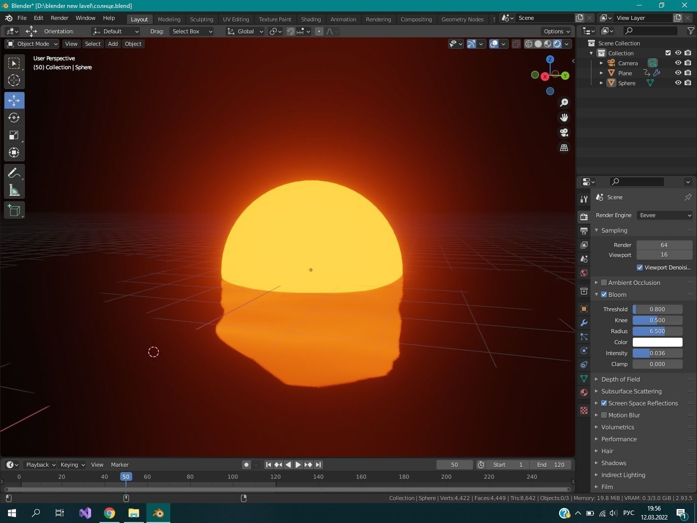The width and height of the screenshot is (697, 523).
Task: Switch to the Shading workspace tab
Action: pyautogui.click(x=311, y=19)
